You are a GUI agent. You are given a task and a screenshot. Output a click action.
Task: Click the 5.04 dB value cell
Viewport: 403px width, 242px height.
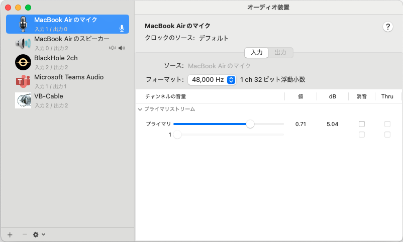(332, 124)
